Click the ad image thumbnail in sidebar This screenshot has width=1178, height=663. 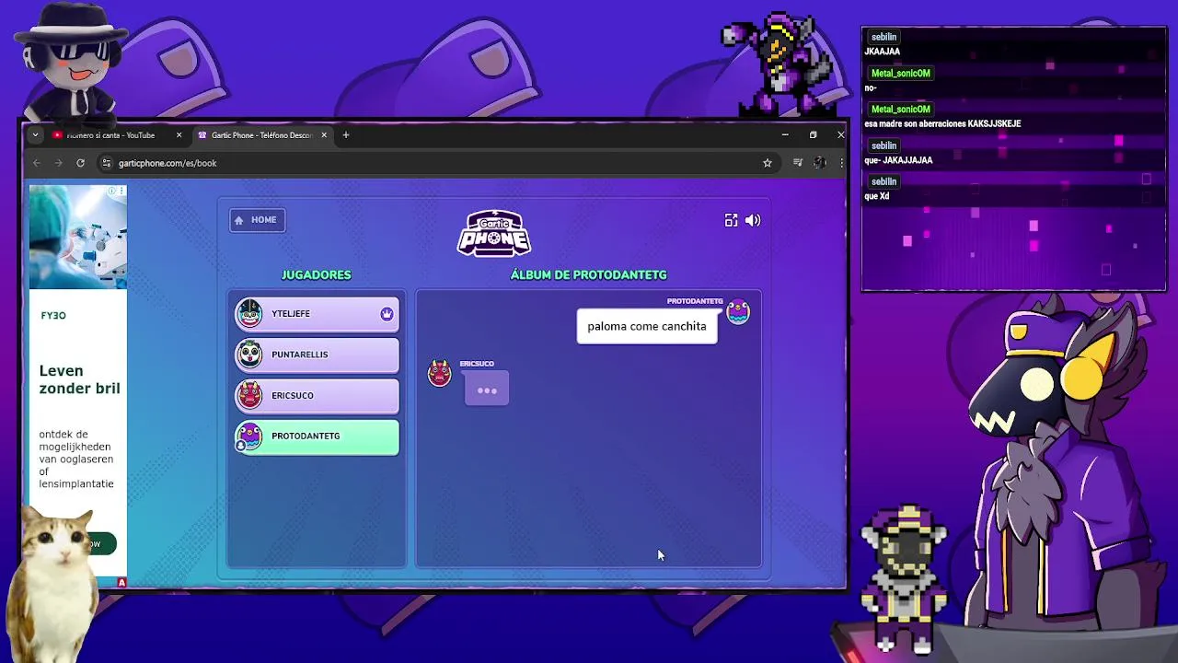point(78,238)
